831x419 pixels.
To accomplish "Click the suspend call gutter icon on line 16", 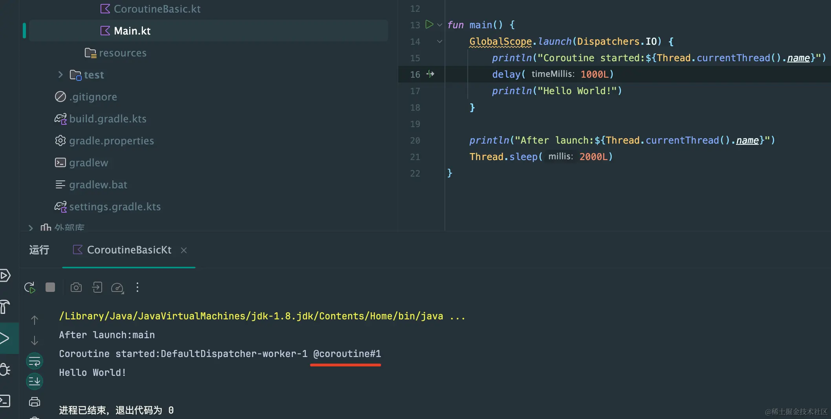I will [x=430, y=74].
